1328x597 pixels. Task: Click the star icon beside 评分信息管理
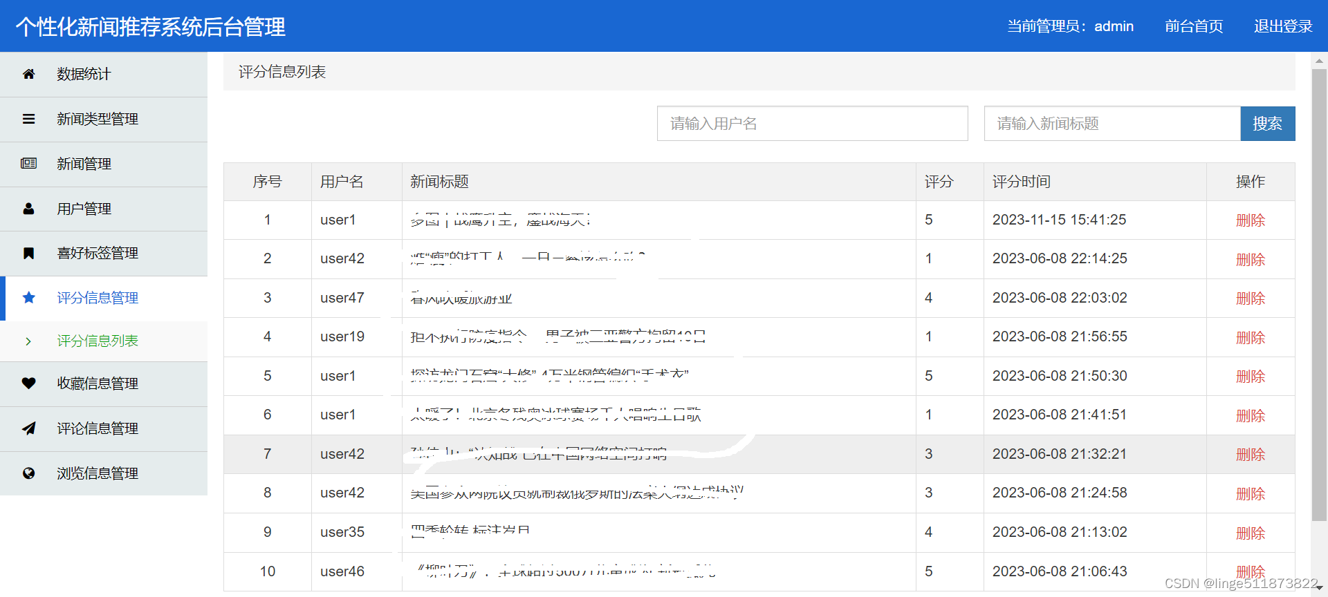pyautogui.click(x=28, y=298)
